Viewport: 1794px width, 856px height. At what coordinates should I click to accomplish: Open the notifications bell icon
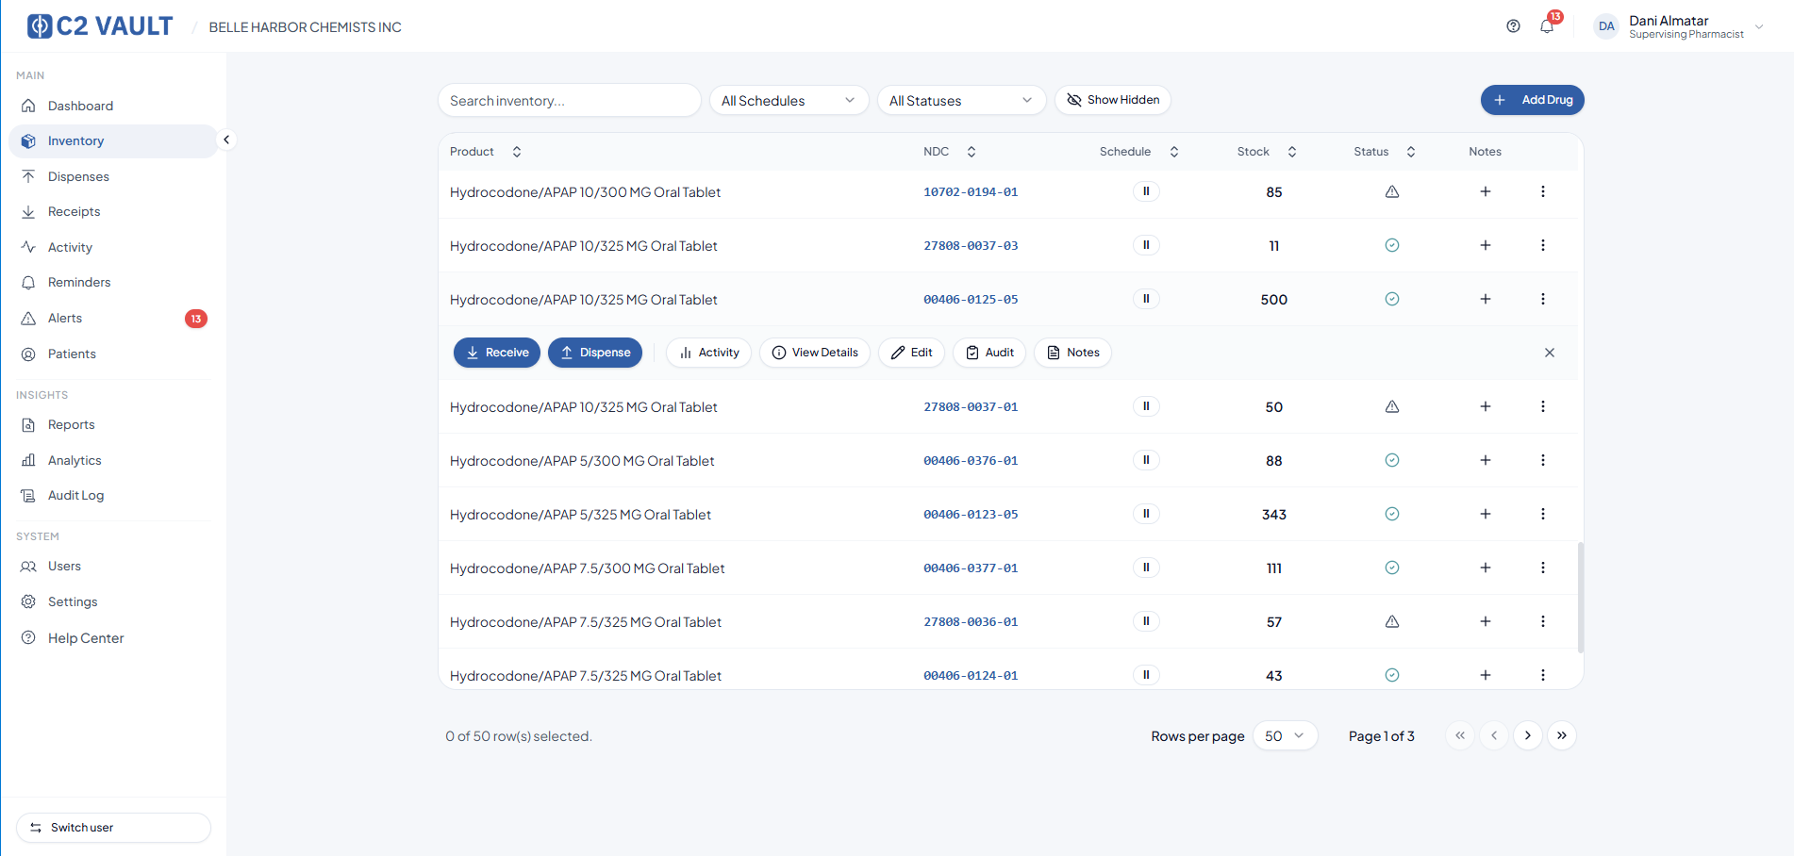pyautogui.click(x=1546, y=26)
